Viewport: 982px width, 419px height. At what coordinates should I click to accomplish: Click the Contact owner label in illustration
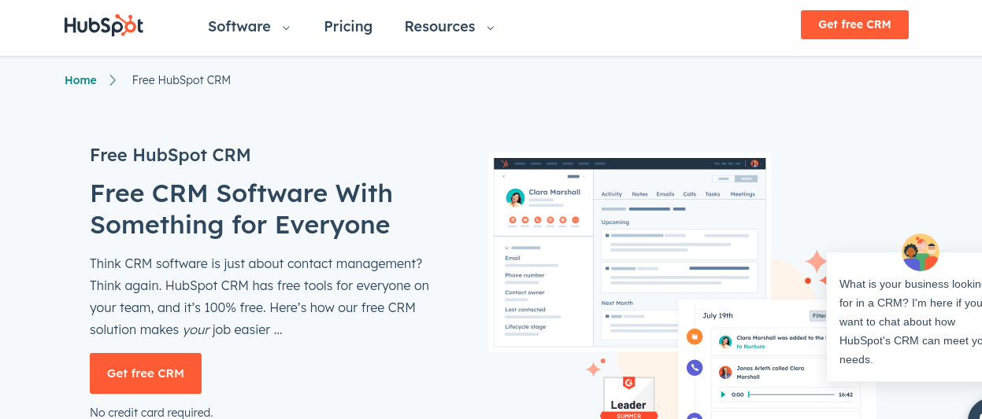point(524,292)
